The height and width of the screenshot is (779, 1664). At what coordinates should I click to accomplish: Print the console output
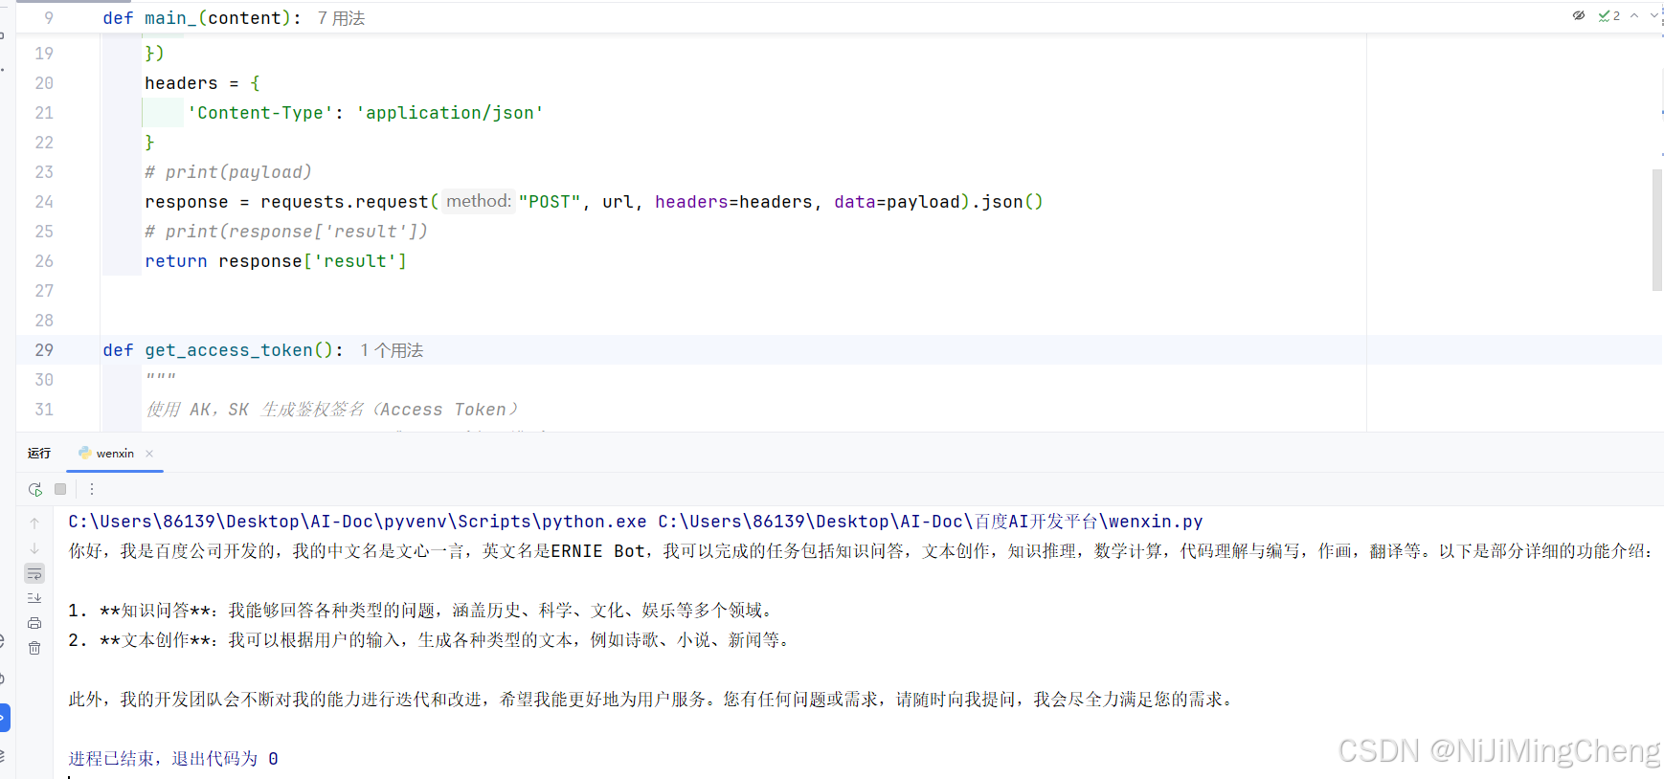coord(34,623)
